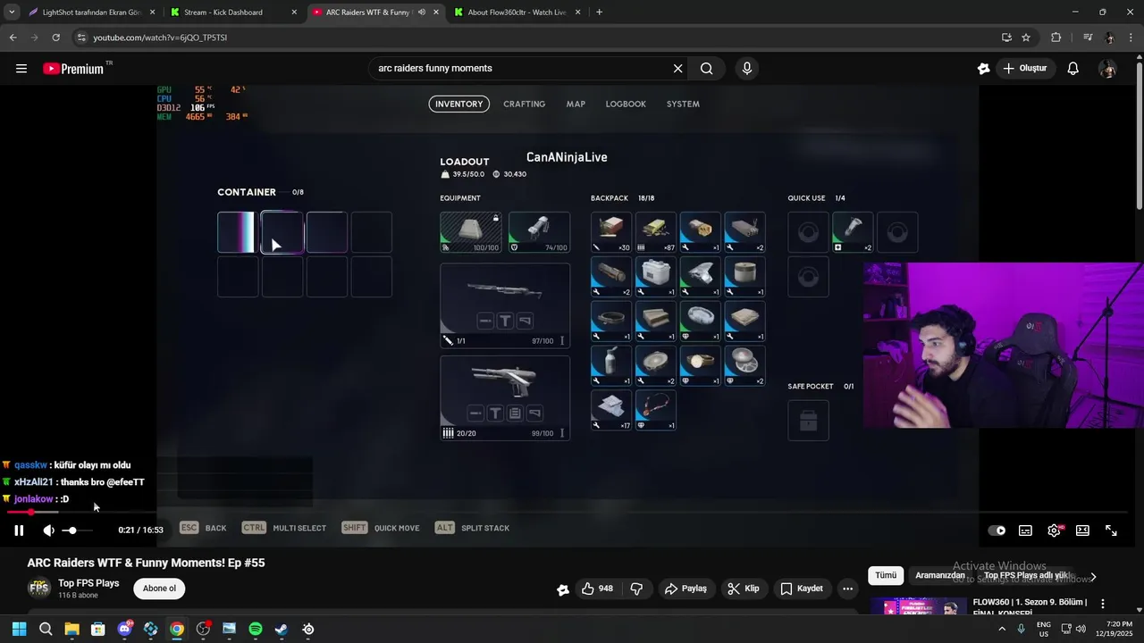
Task: Click the Paylaş share button
Action: pos(686,589)
